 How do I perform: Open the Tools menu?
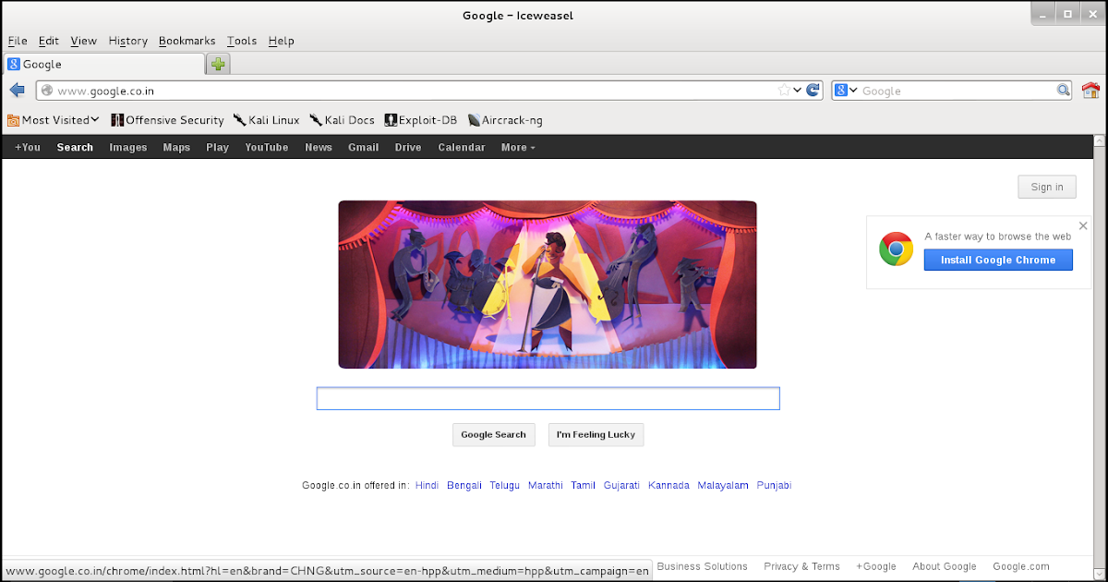242,41
